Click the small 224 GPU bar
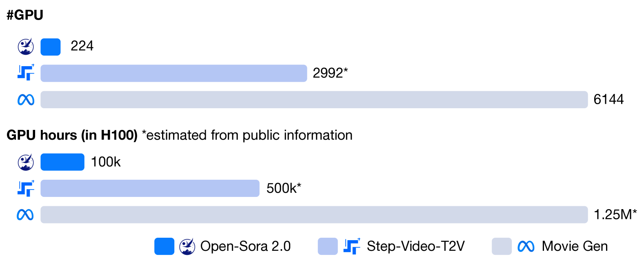Image resolution: width=644 pixels, height=261 pixels. click(x=51, y=47)
